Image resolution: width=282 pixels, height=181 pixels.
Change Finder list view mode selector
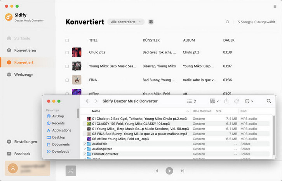pyautogui.click(x=191, y=101)
